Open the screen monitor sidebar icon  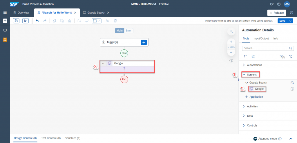(x=5, y=30)
